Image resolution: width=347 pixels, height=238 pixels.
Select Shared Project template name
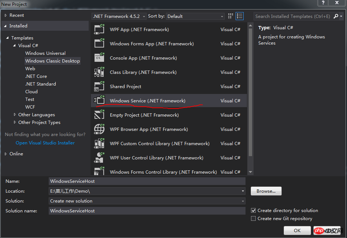pos(125,87)
